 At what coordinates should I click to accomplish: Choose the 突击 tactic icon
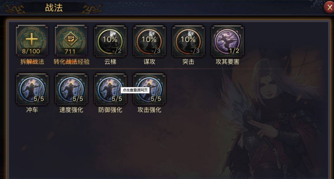188,41
